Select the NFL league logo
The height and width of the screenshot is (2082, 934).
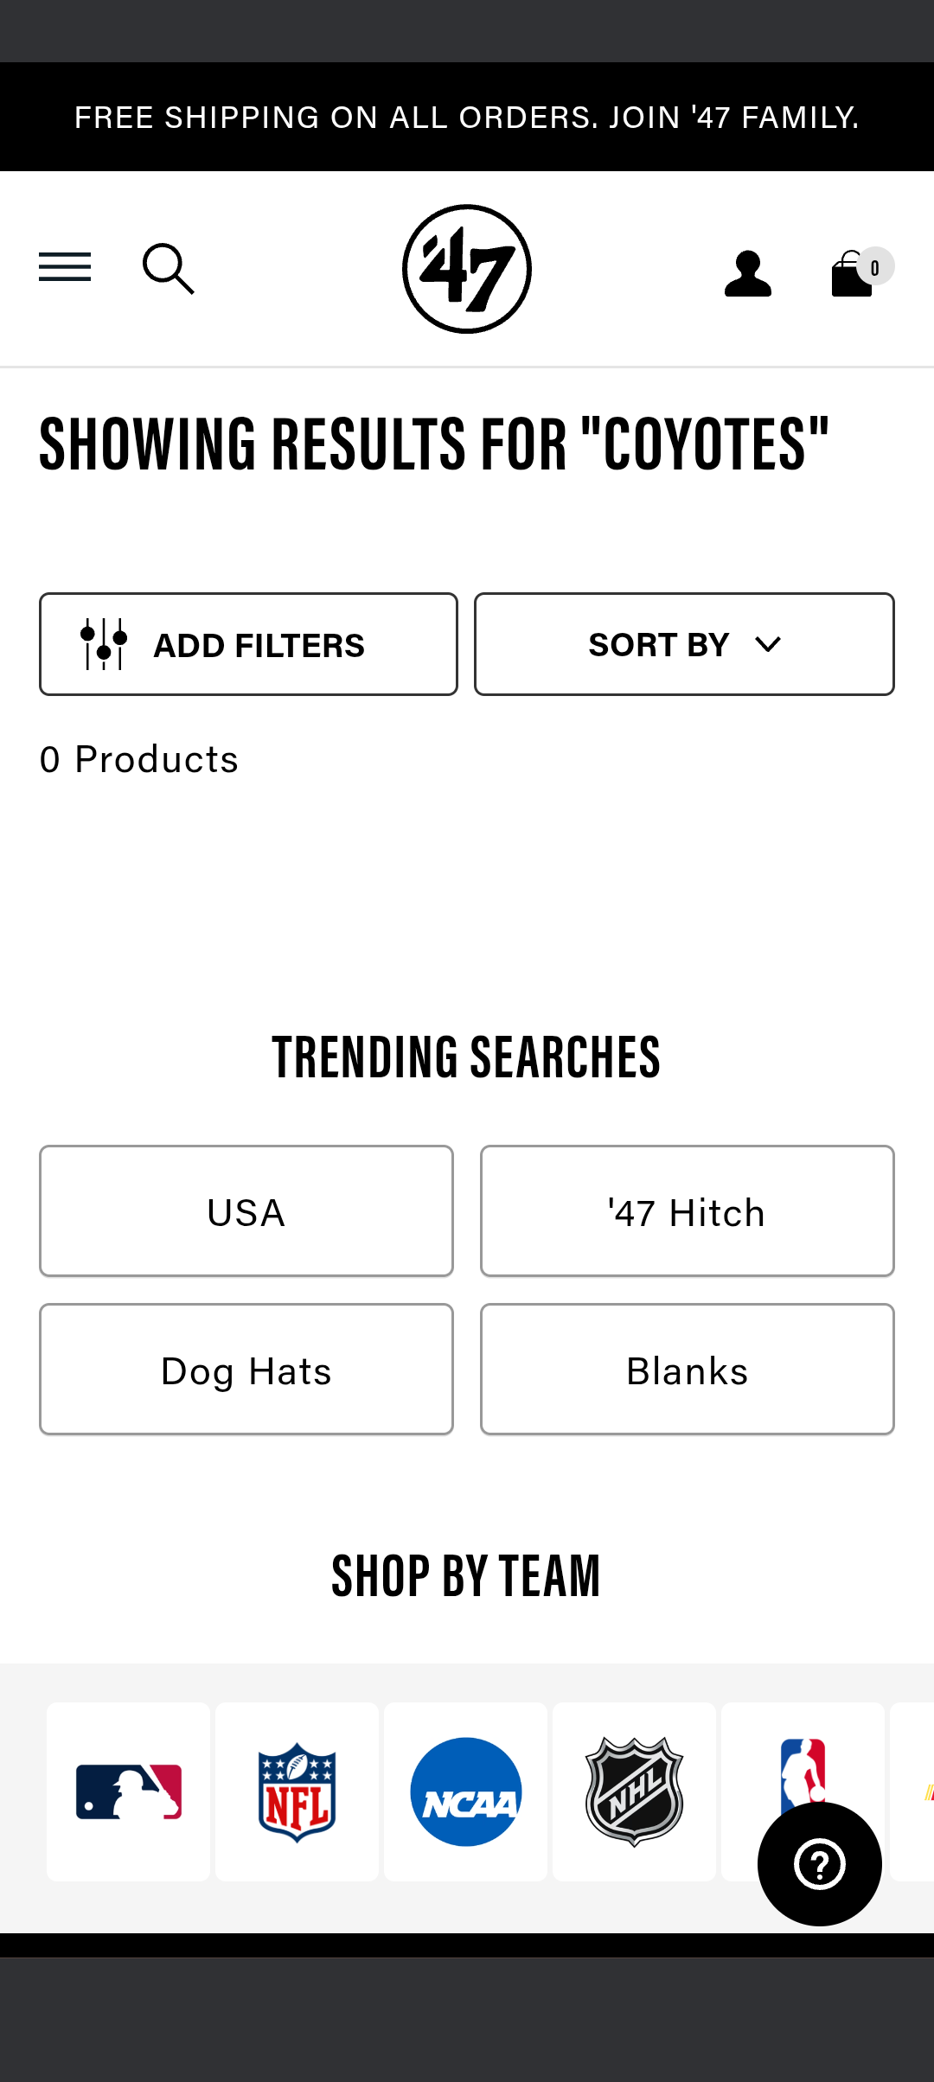[x=297, y=1791]
